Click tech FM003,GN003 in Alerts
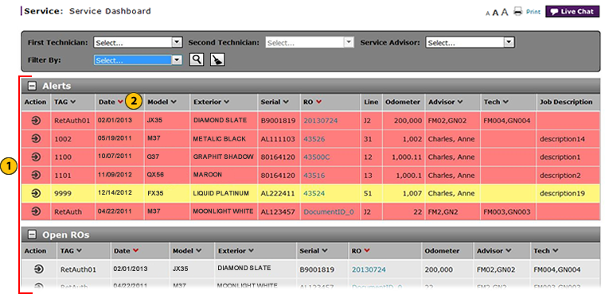Image resolution: width=605 pixels, height=294 pixels. (x=507, y=211)
